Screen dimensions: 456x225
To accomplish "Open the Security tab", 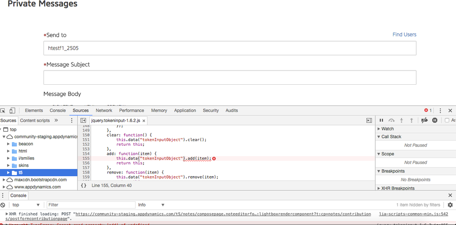I will click(211, 111).
